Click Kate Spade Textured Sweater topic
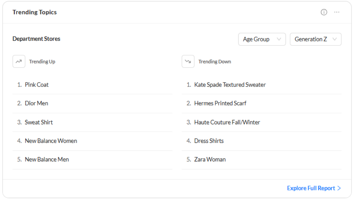The width and height of the screenshot is (353, 201). point(230,85)
